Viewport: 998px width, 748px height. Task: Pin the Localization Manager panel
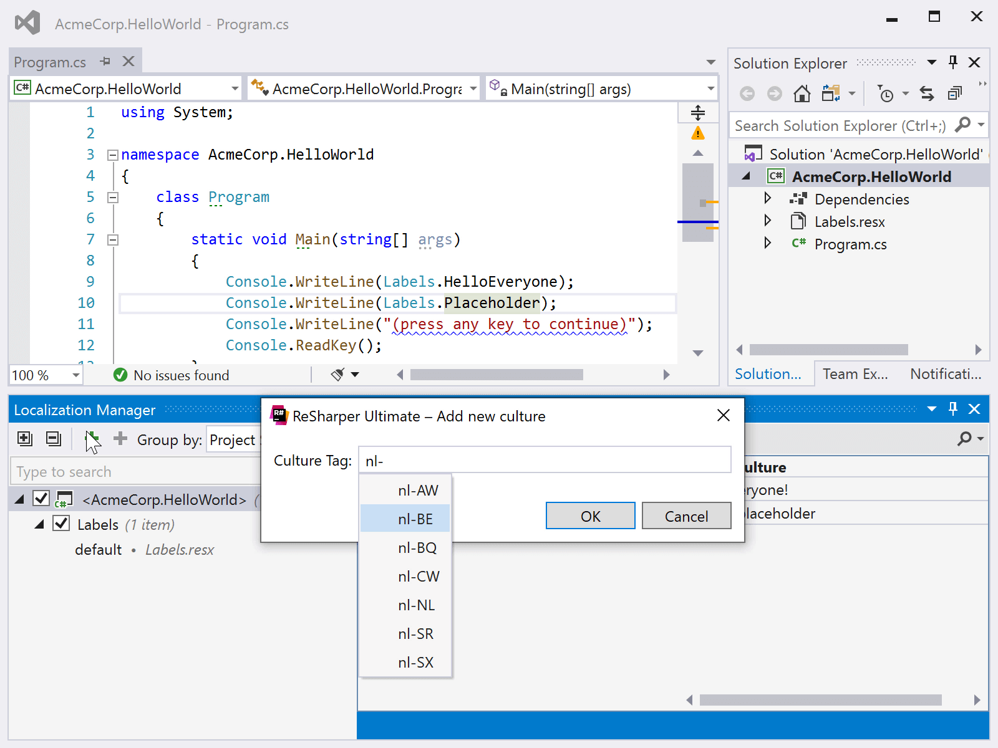952,409
